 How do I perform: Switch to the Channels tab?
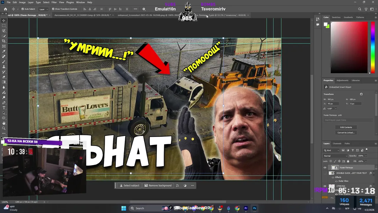337,143
